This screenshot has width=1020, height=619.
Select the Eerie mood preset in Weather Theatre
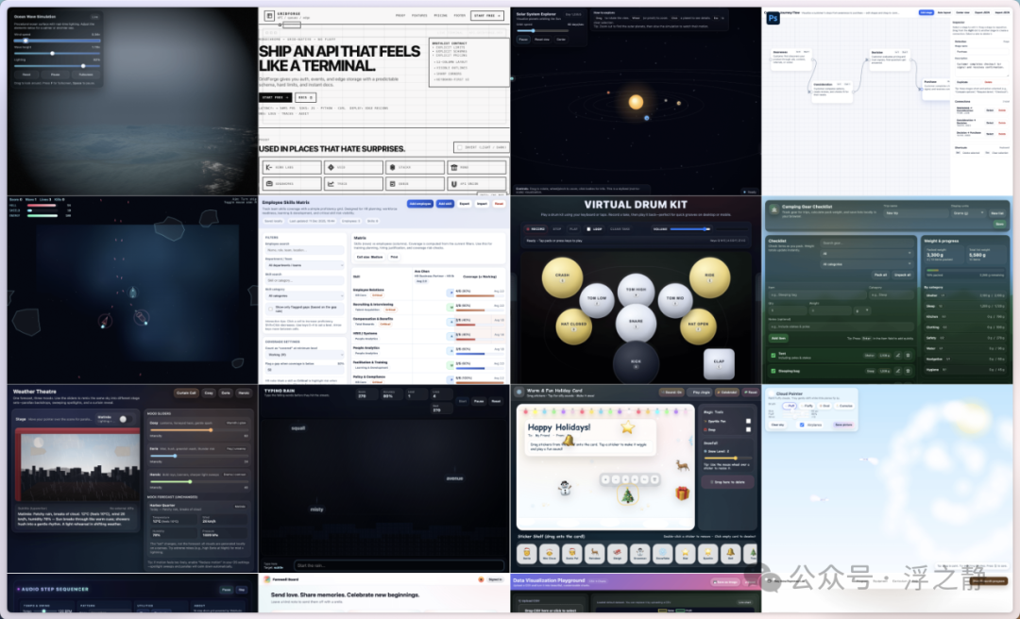(x=226, y=393)
